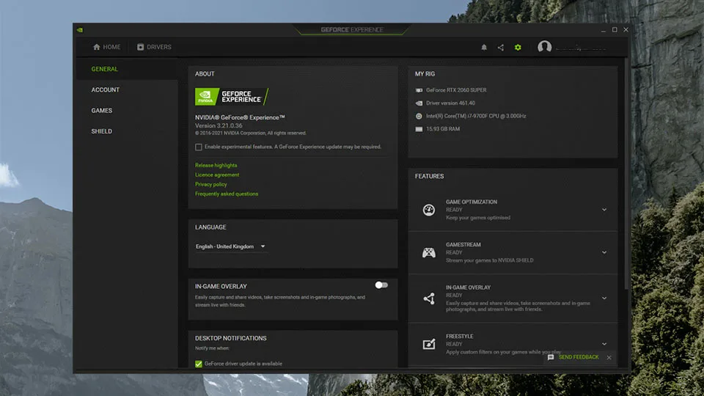The height and width of the screenshot is (396, 704).
Task: Expand the Gamestream feature
Action: click(604, 252)
